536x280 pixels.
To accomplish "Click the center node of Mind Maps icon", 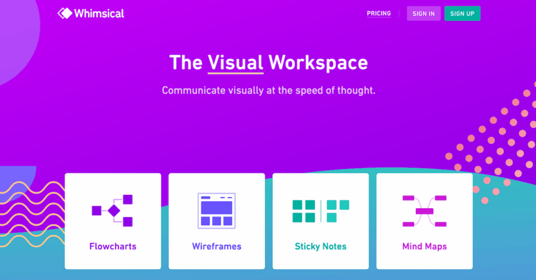I will point(425,211).
